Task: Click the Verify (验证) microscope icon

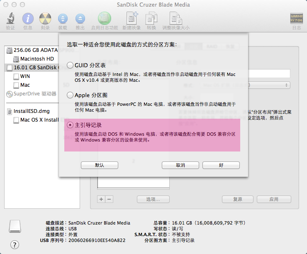Action: tap(10, 18)
